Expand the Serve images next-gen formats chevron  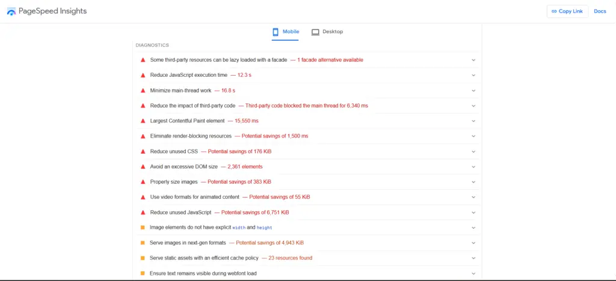coord(473,243)
